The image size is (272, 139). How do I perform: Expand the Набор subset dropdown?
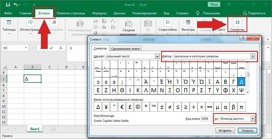pos(253,56)
